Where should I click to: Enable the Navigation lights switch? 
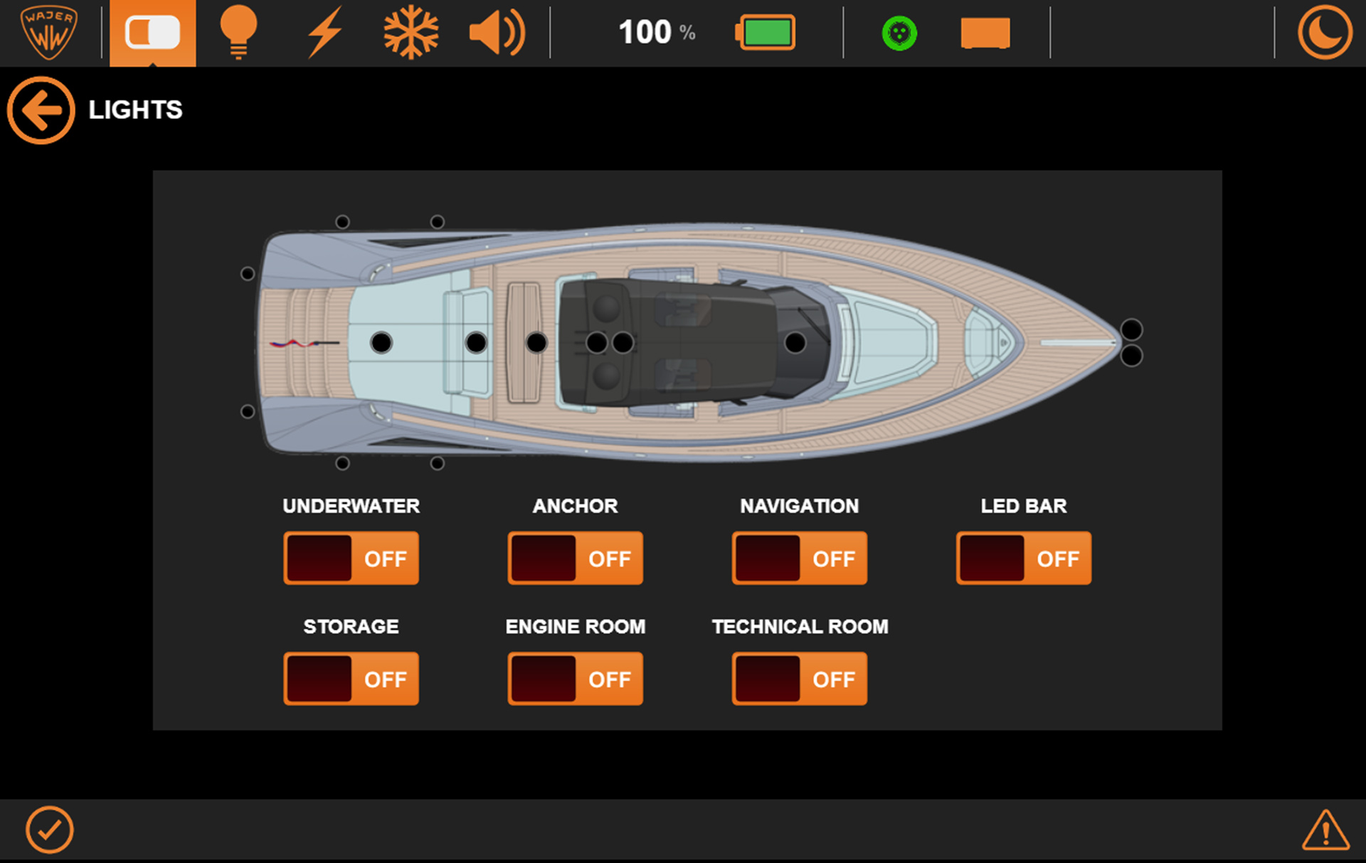[x=799, y=558]
